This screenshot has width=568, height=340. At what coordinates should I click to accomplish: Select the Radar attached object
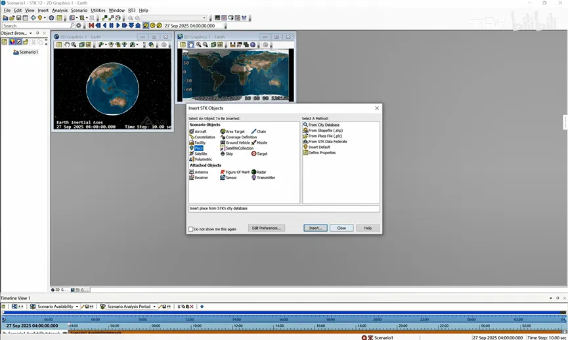click(259, 173)
